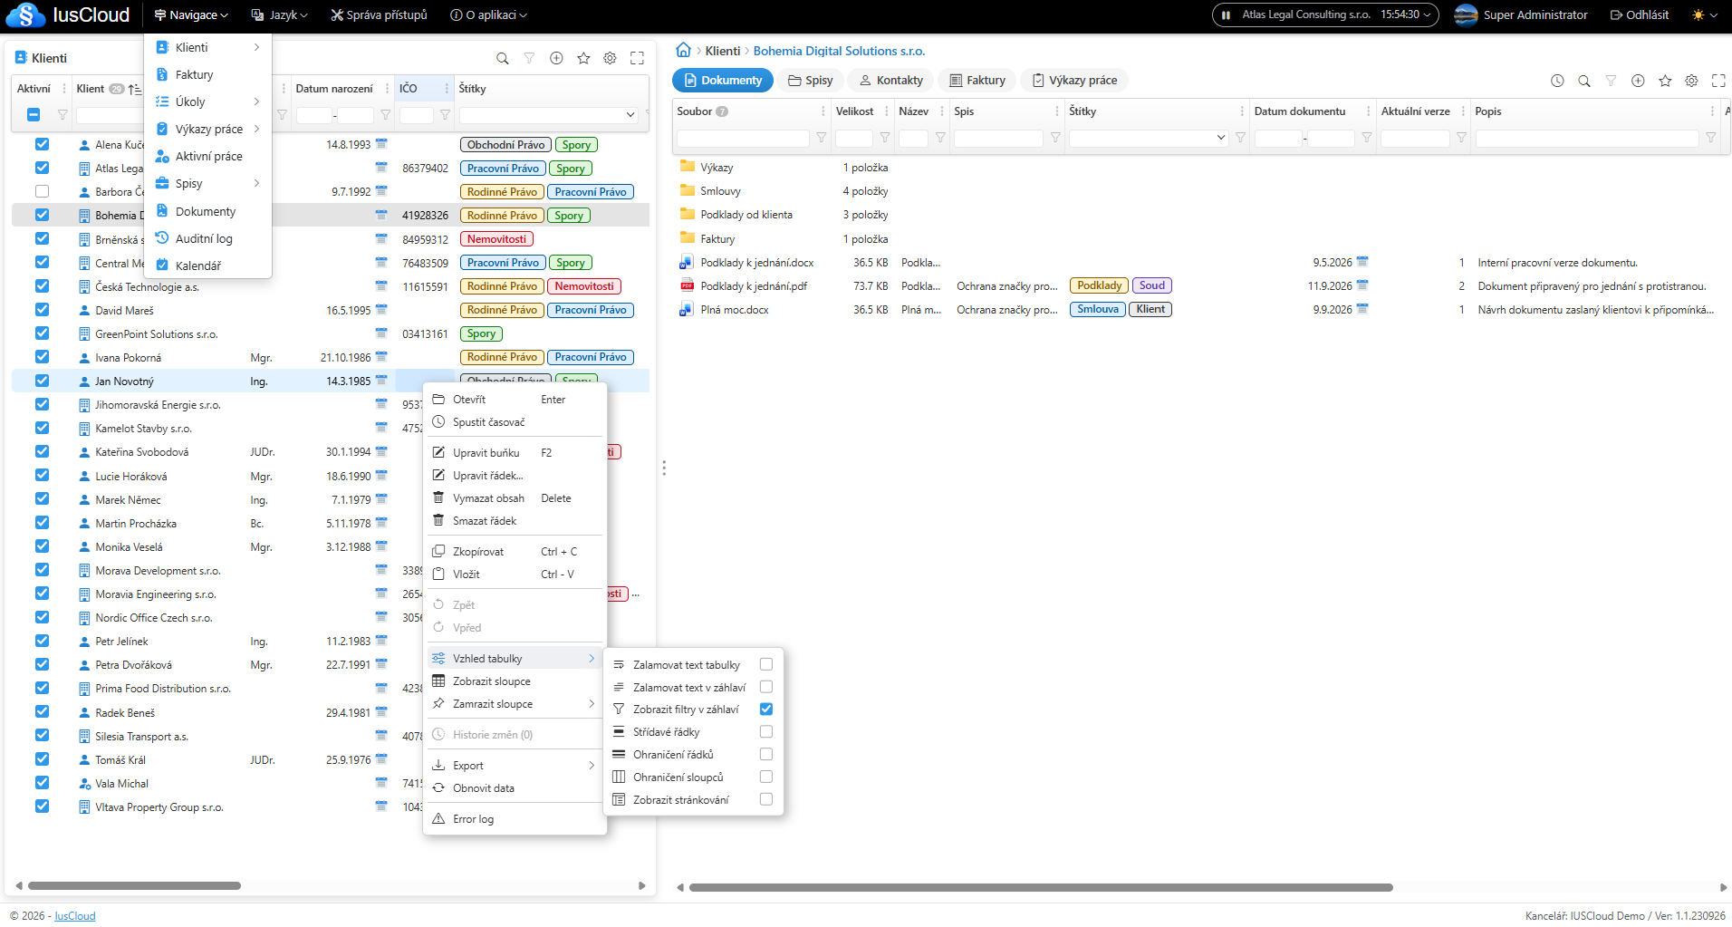1732x927 pixels.
Task: Click documents panel horizontal scrollbar
Action: coord(1041,887)
